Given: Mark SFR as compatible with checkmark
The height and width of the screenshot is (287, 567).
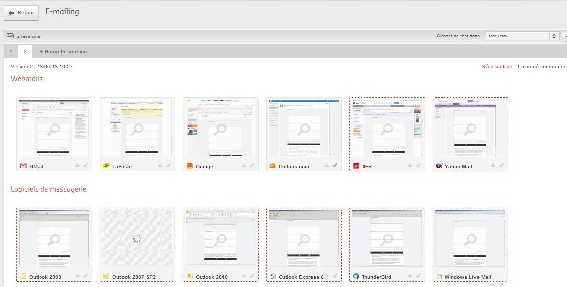Looking at the screenshot, I should [x=418, y=165].
